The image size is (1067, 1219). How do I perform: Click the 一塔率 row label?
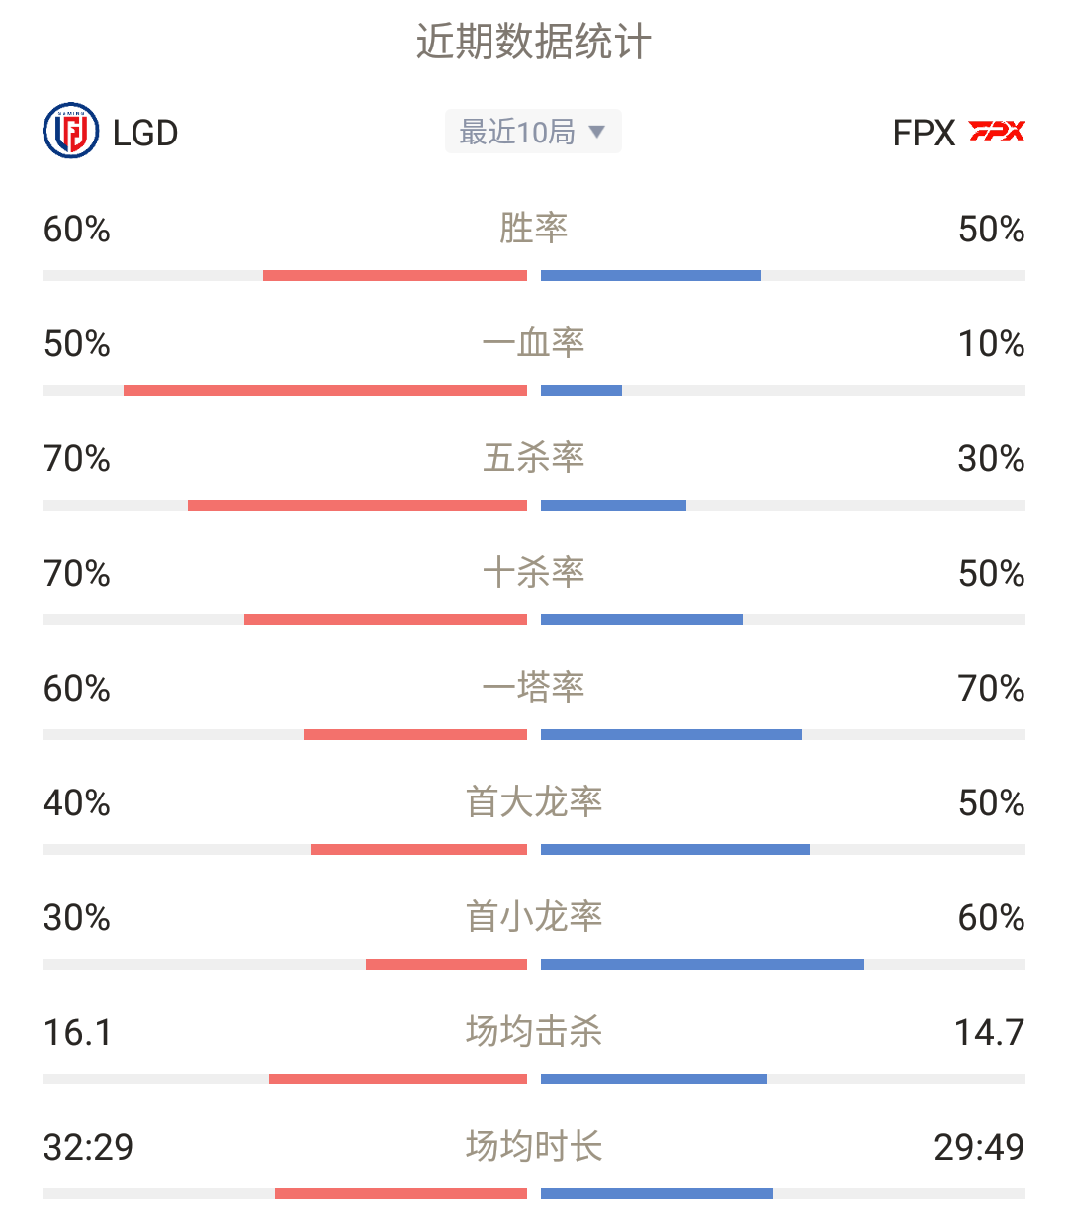pyautogui.click(x=534, y=688)
